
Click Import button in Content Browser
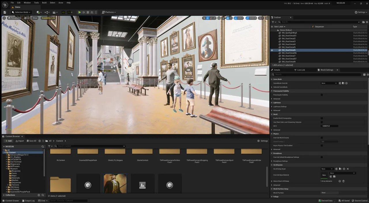point(20,141)
